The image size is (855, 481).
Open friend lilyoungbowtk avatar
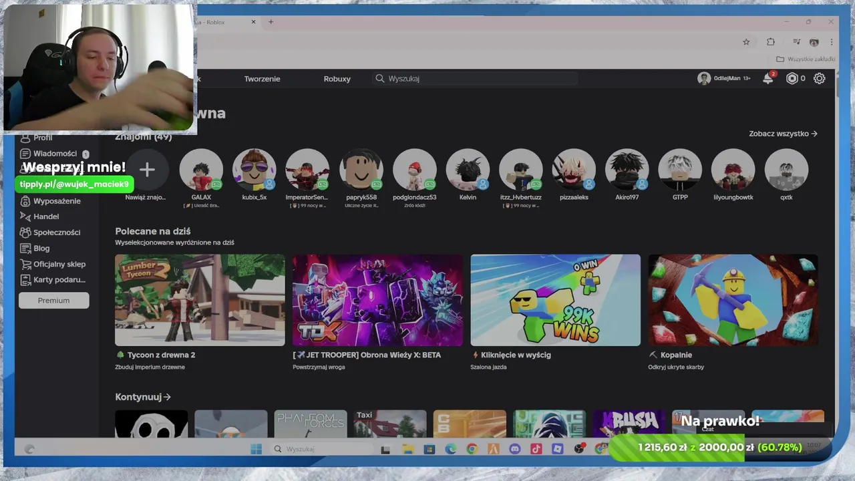click(733, 170)
